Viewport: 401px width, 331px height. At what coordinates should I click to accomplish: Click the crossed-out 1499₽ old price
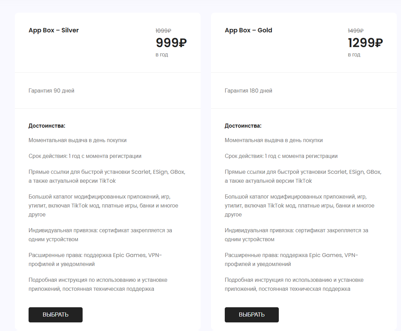click(x=356, y=31)
